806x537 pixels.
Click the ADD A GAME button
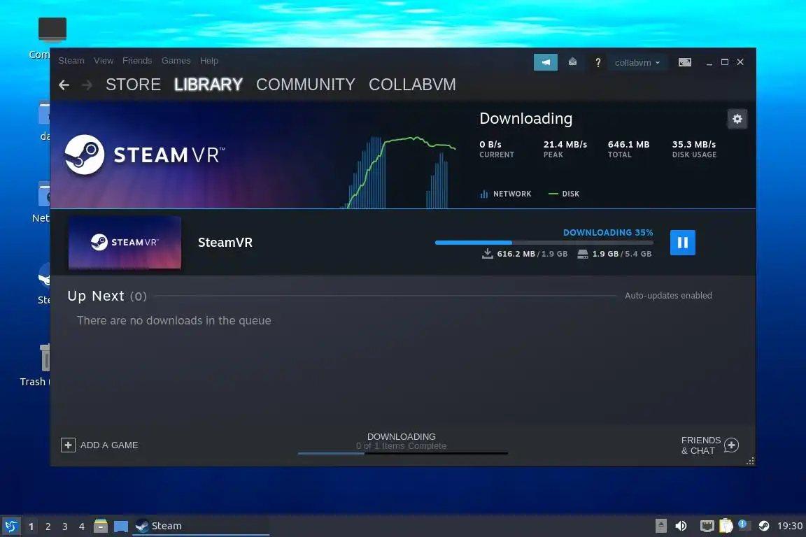[100, 445]
